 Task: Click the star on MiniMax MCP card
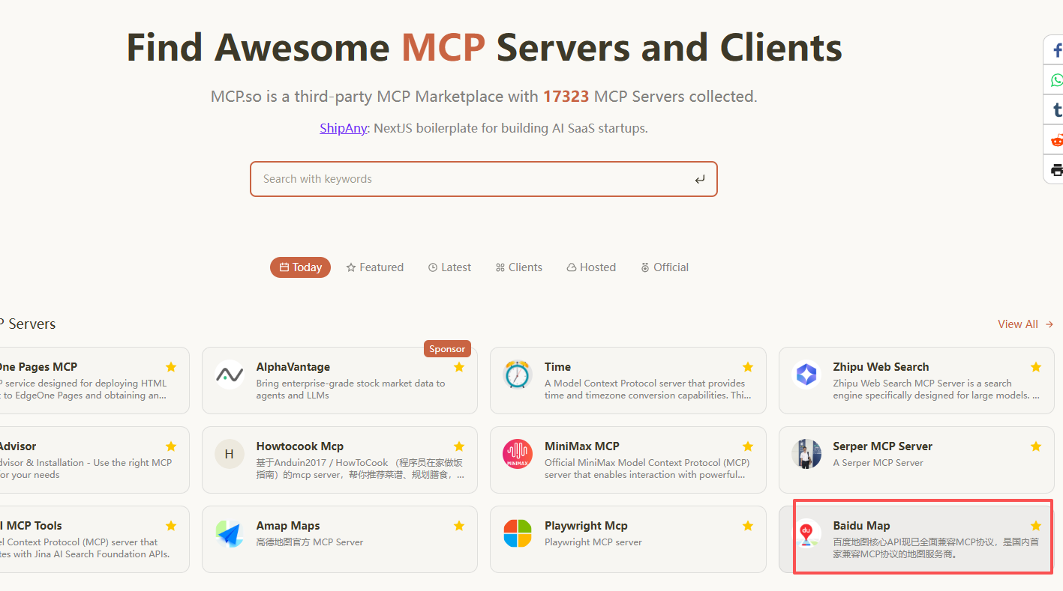[x=748, y=446]
